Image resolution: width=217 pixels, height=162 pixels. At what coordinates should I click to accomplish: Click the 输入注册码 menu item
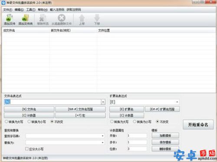(x=57, y=10)
